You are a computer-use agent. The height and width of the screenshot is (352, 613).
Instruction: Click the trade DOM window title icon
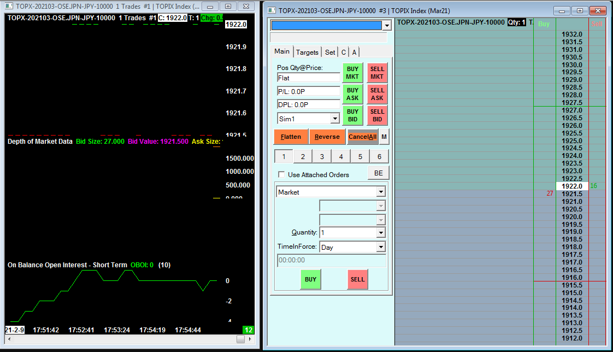point(272,10)
